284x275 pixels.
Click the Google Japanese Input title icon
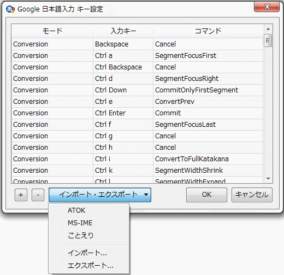[10, 9]
